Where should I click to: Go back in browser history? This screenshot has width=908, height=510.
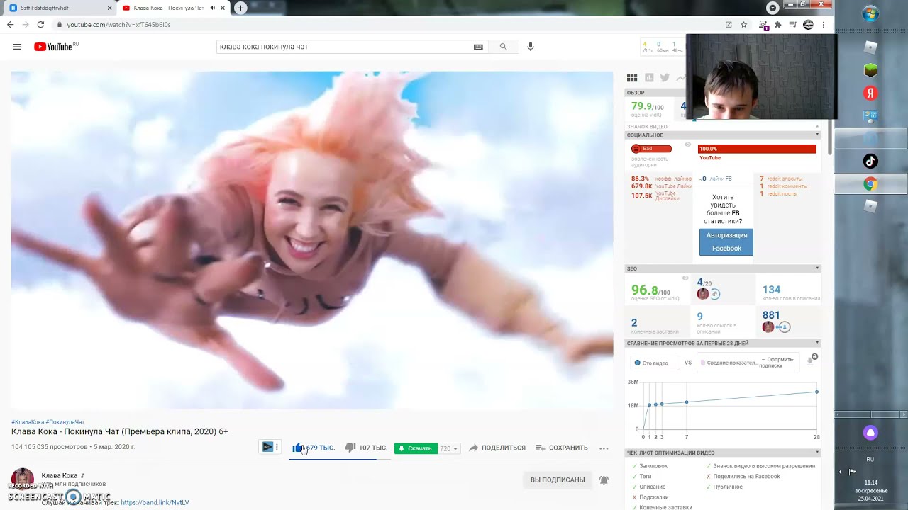click(x=10, y=24)
